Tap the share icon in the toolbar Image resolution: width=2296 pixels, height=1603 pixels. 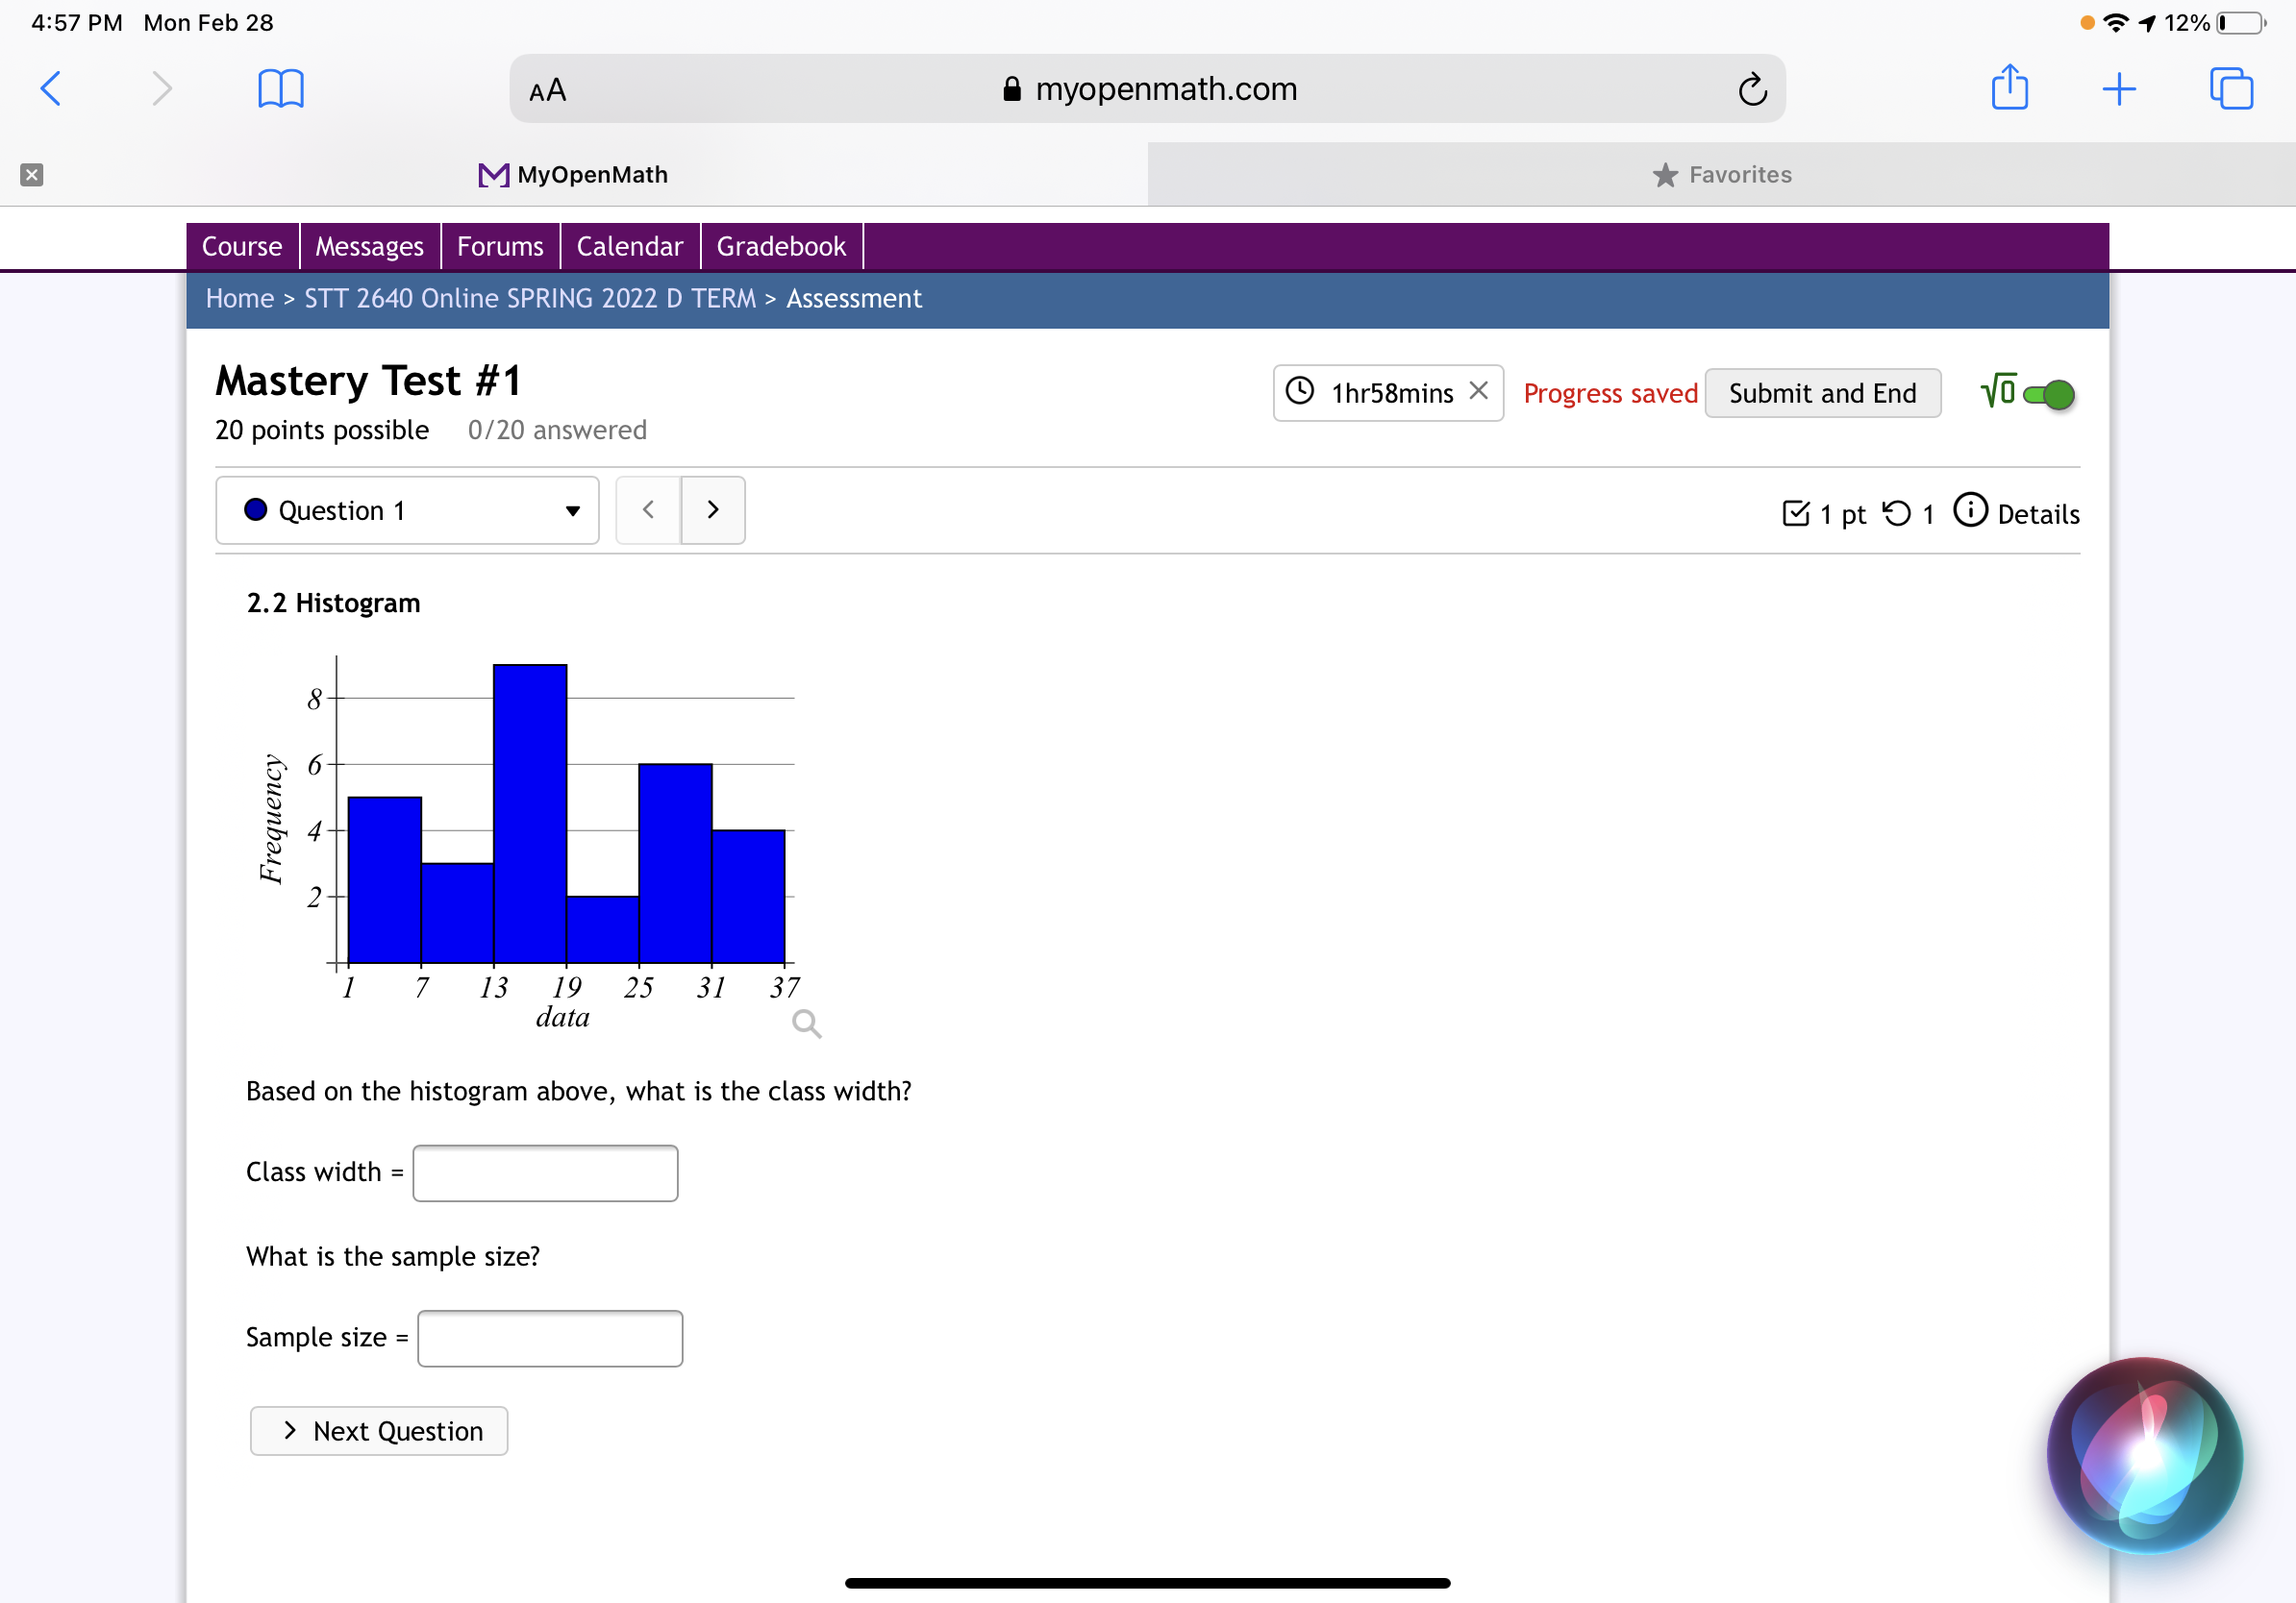pyautogui.click(x=2009, y=88)
